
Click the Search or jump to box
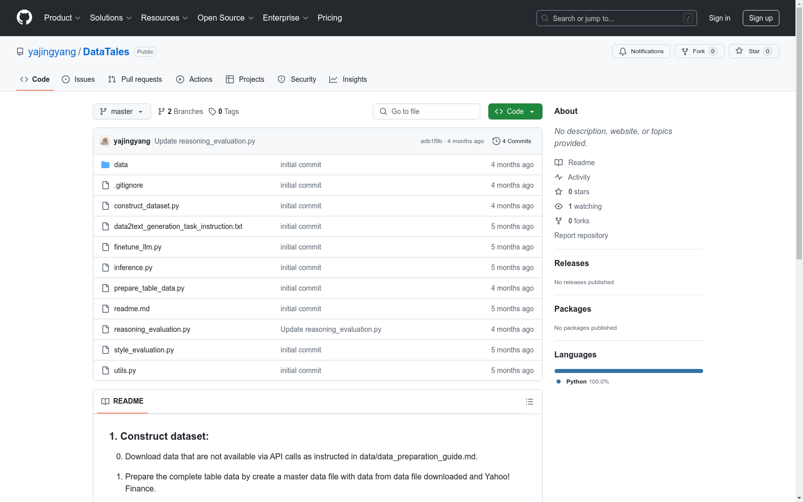pos(616,18)
